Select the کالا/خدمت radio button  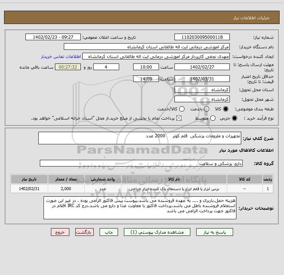click(x=182, y=109)
